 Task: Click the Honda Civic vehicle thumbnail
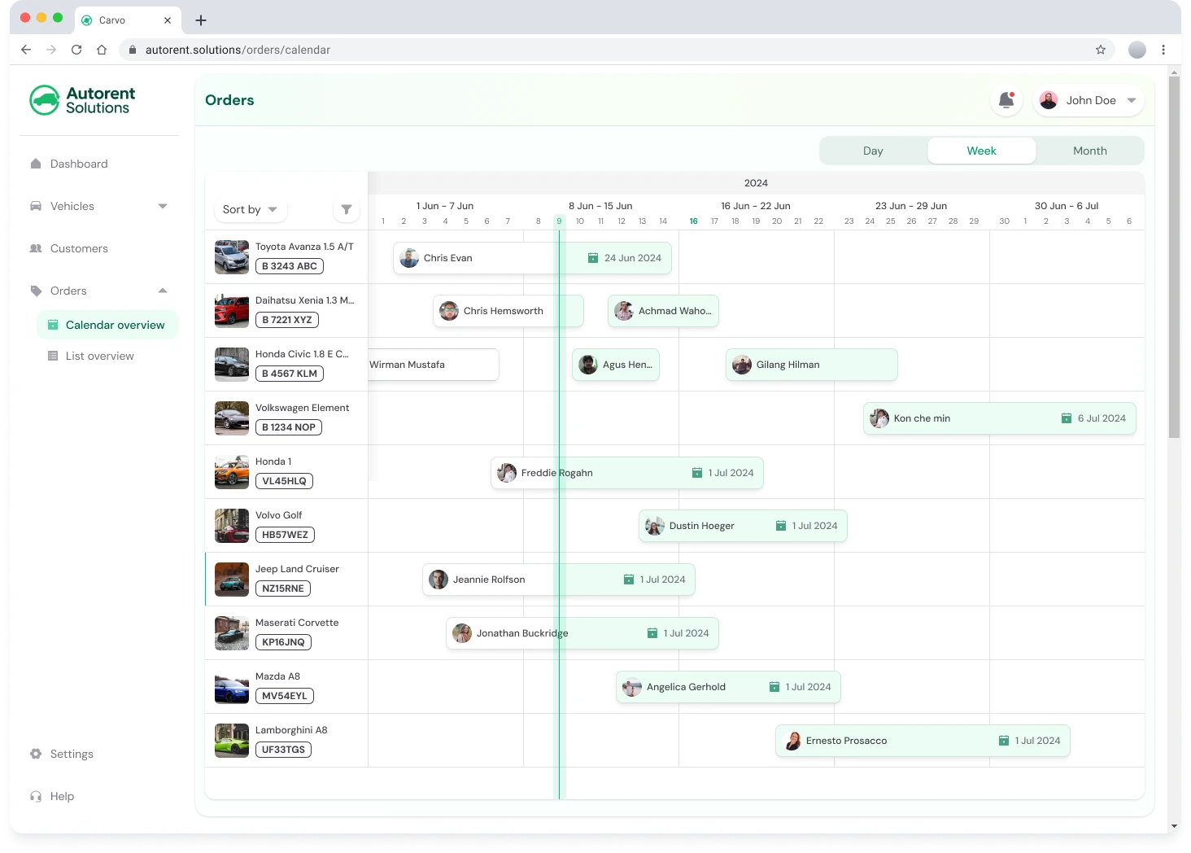231,365
